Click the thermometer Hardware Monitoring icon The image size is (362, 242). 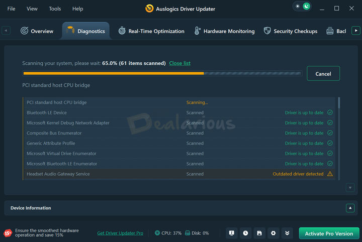coord(197,31)
